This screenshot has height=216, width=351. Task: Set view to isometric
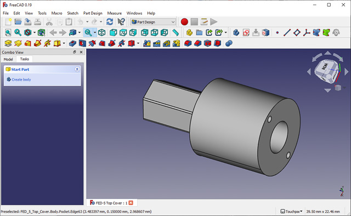coord(101,33)
